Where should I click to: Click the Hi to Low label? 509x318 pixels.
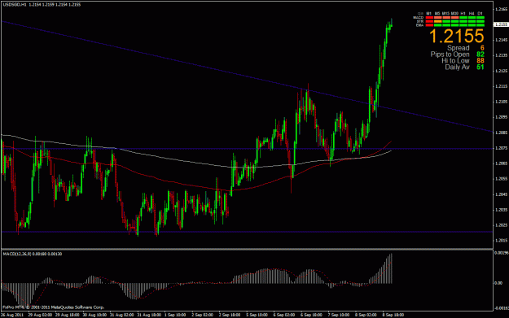(x=455, y=61)
